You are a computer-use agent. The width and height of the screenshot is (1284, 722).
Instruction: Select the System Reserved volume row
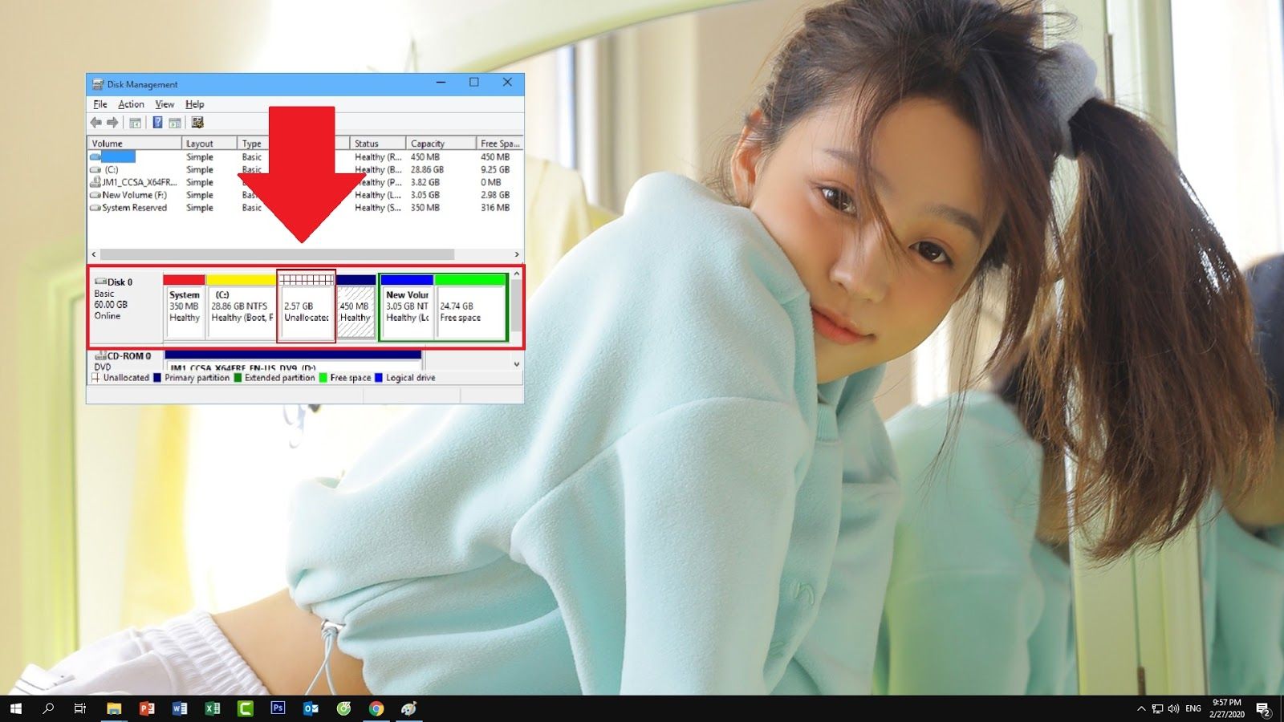133,208
